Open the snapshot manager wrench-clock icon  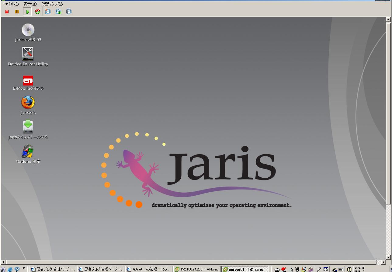click(x=69, y=12)
